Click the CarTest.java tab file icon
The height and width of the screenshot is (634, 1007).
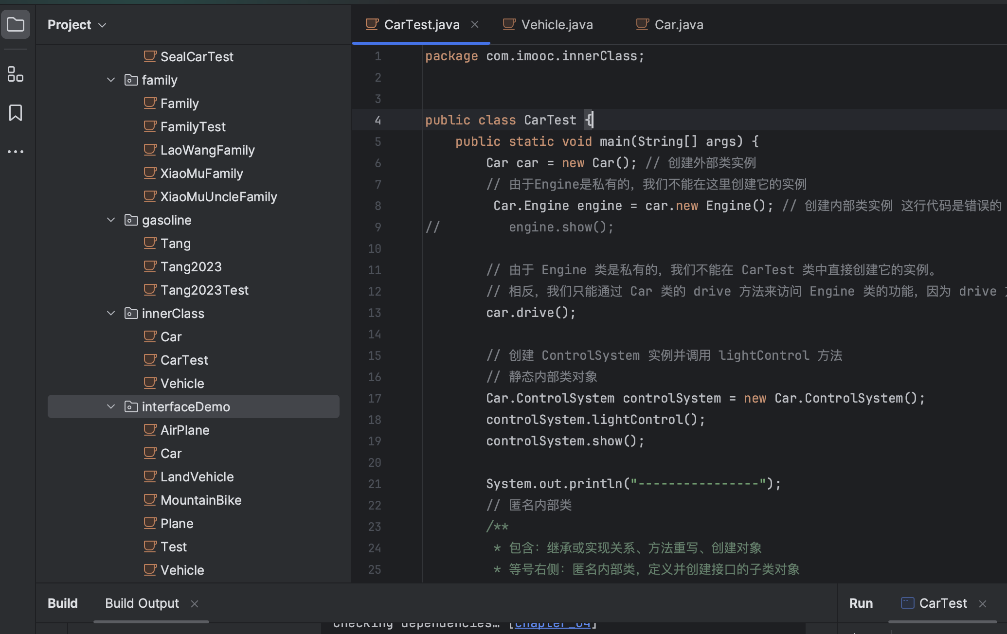tap(372, 24)
